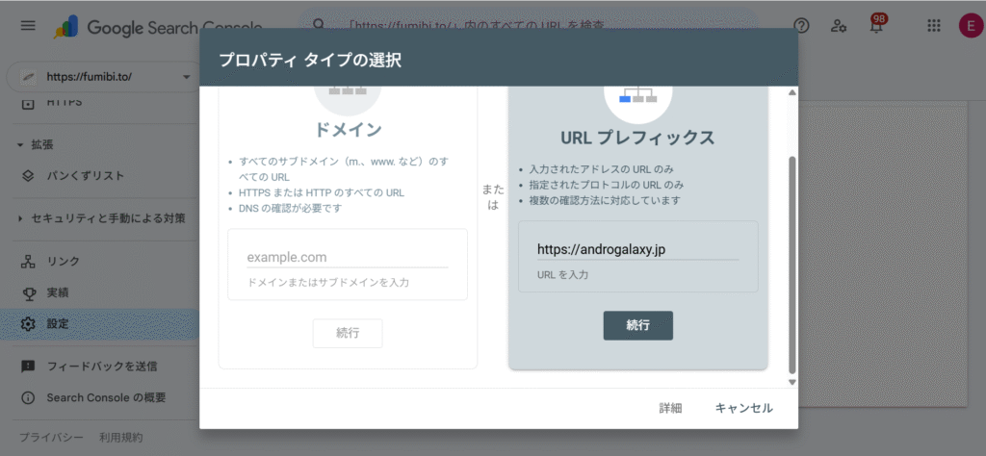Click the 実績 trophy icon
The width and height of the screenshot is (986, 456).
28,292
